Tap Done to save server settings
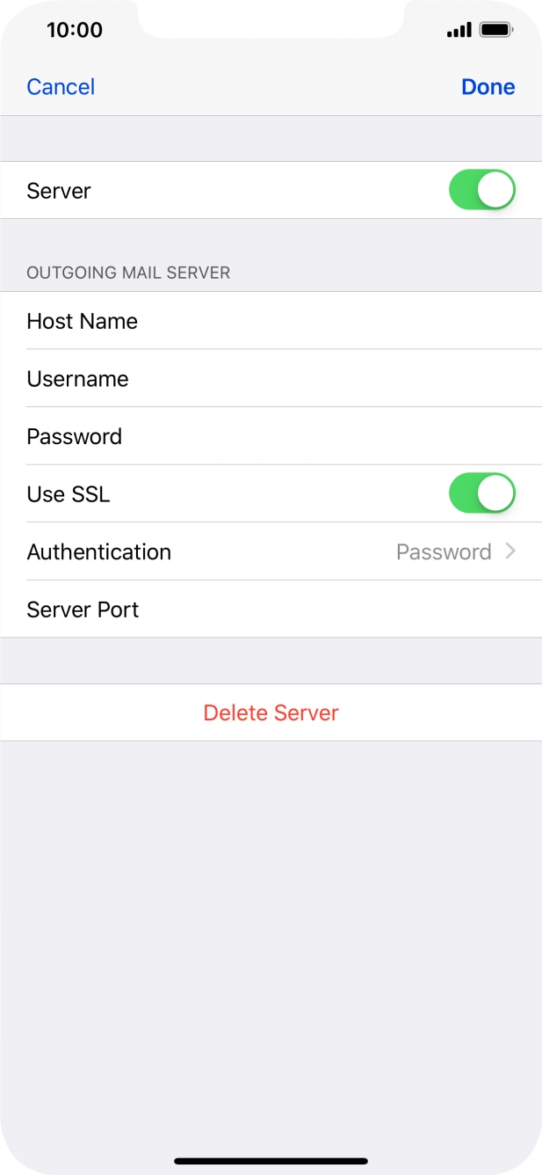The height and width of the screenshot is (1175, 542). 488,87
